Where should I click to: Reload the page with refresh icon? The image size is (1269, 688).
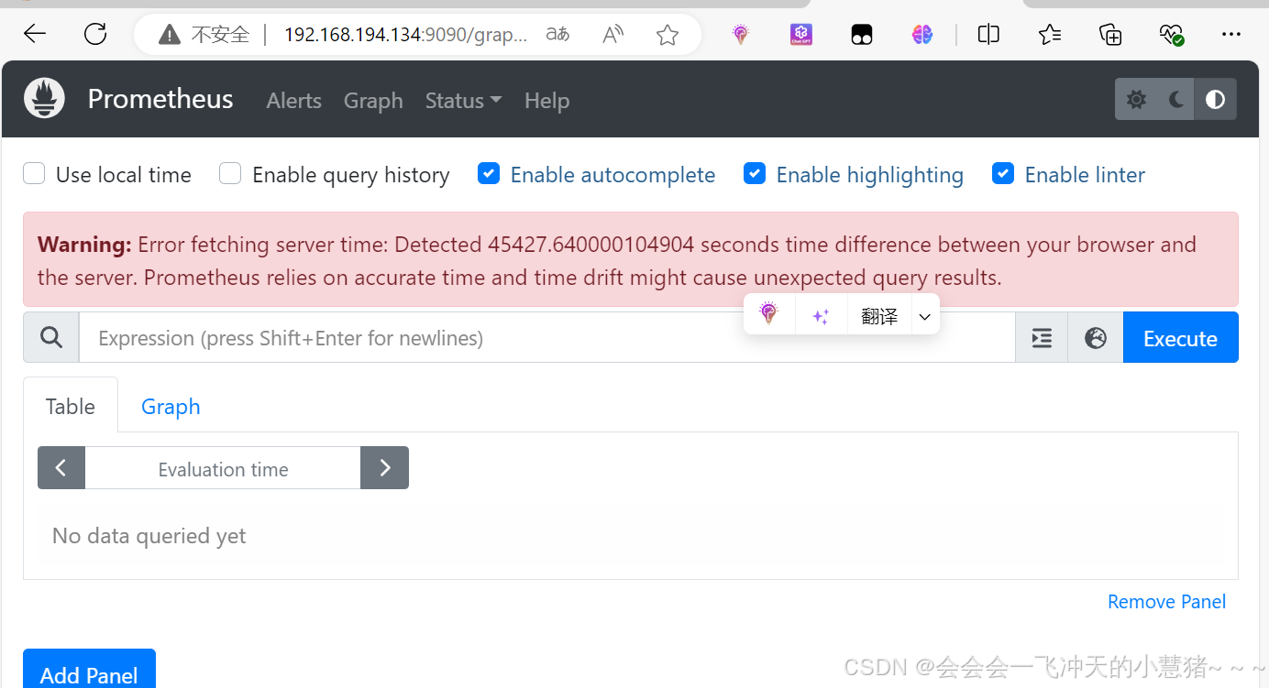(95, 35)
